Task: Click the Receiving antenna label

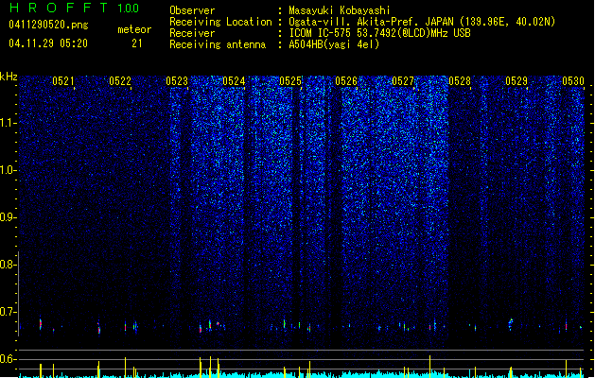Action: click(218, 44)
